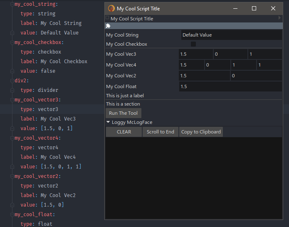Fold the my_cool_float code block

(x=12, y=215)
